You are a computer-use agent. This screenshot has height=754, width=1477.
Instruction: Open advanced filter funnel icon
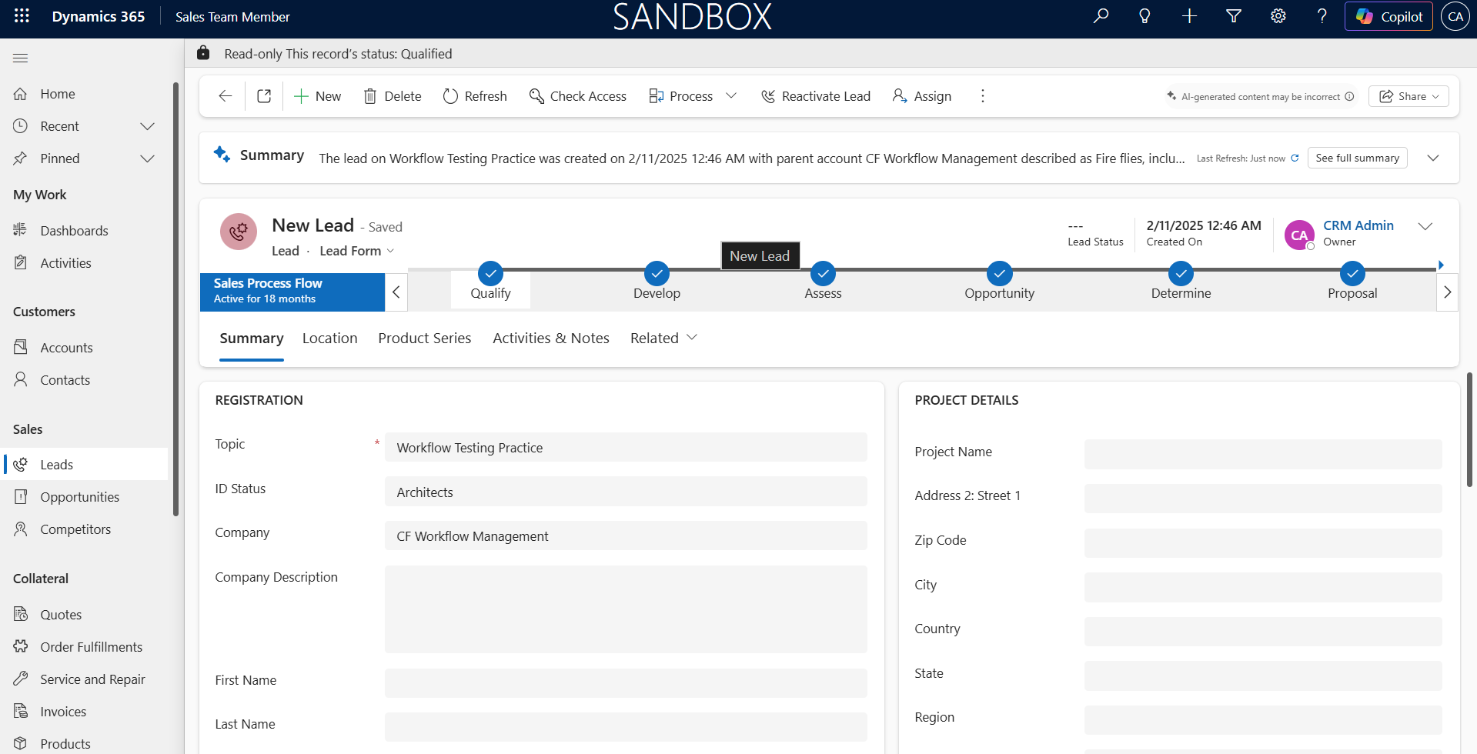pos(1234,16)
